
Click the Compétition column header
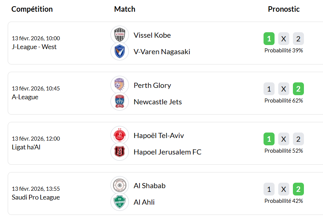[32, 9]
